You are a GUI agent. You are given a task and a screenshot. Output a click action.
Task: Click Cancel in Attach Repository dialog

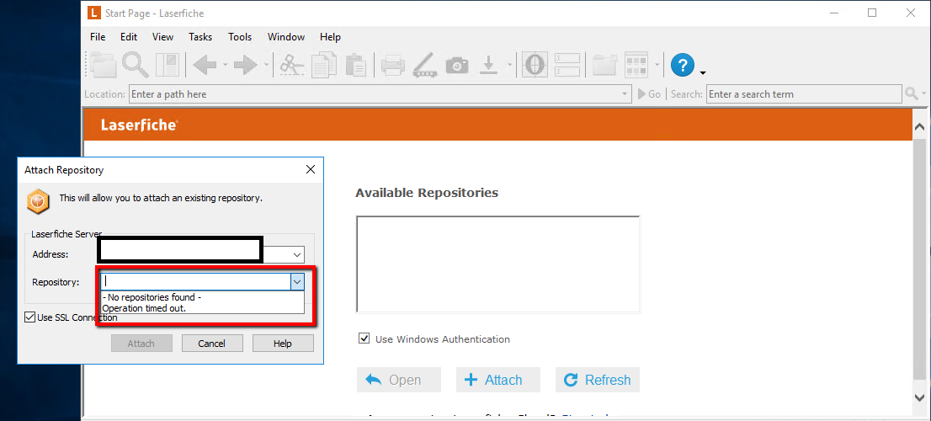pos(212,344)
